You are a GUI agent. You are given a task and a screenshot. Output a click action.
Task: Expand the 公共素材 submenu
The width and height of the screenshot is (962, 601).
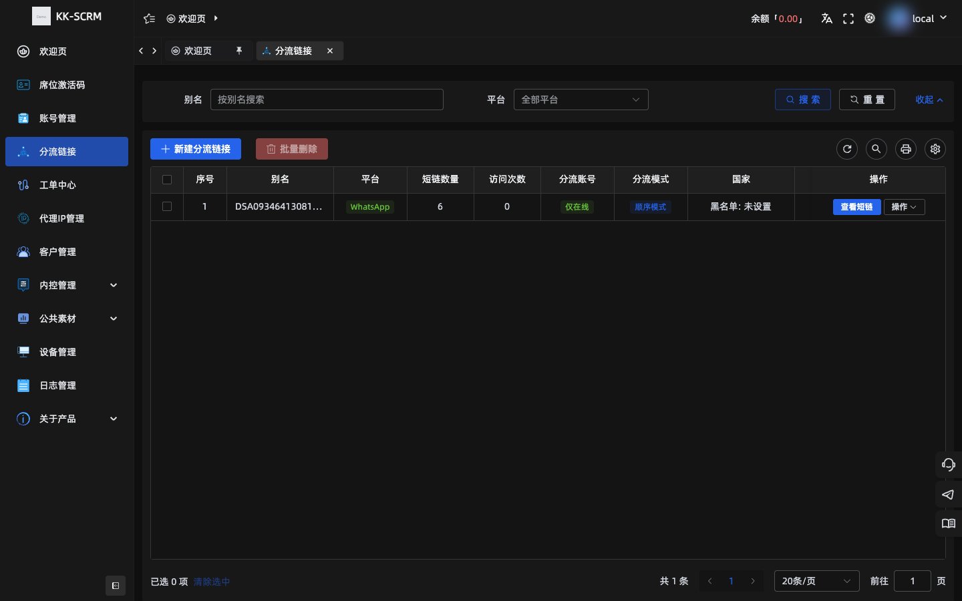point(114,319)
